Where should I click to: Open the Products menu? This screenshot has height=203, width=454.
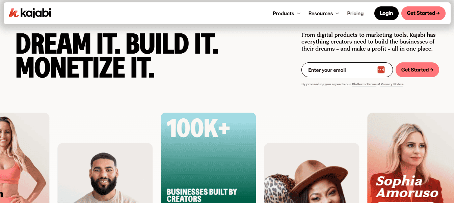coord(287,13)
